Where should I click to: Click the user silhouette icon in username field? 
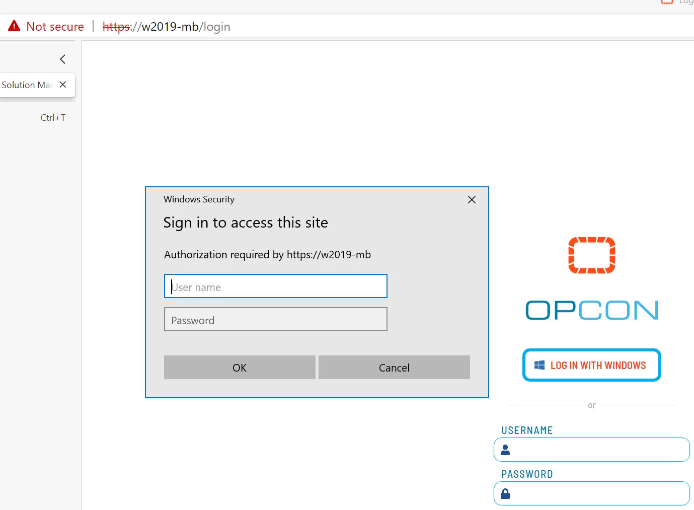pyautogui.click(x=505, y=450)
